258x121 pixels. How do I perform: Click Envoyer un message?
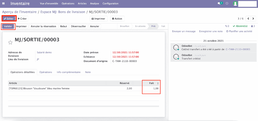(x=184, y=31)
